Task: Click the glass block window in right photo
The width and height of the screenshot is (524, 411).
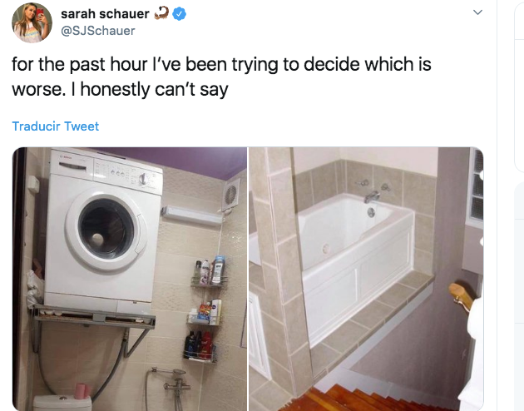Action: point(477,186)
